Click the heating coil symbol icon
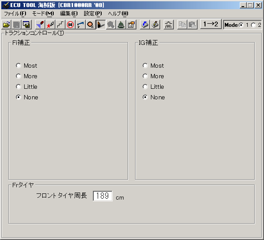Screen dimensions: 264x240 point(169,25)
